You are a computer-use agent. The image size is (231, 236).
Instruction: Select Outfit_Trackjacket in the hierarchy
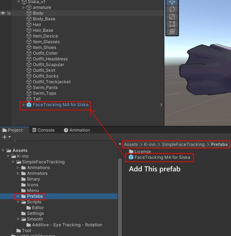point(51,82)
